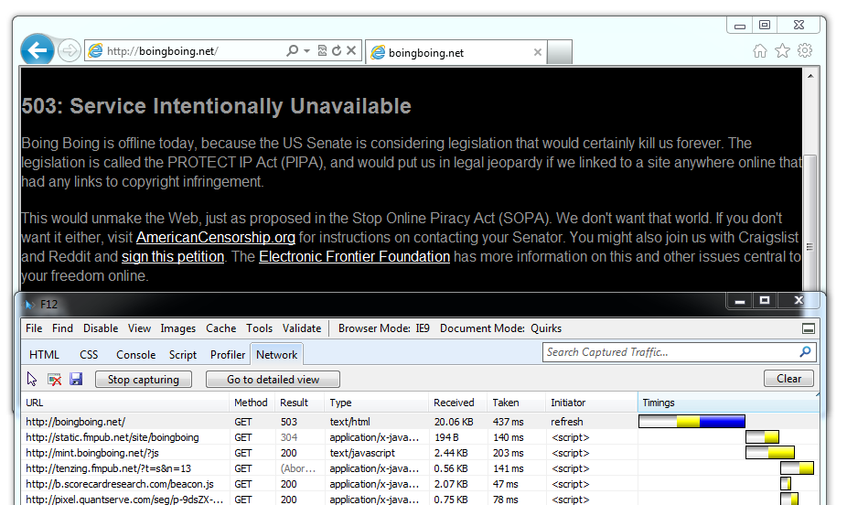Click the Clear browser cache icon
847x505 pixels.
[54, 379]
